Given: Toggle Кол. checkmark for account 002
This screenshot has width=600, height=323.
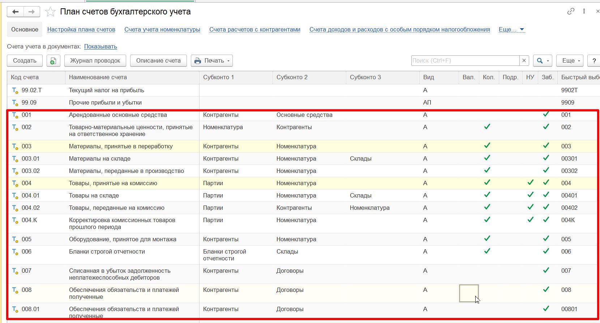Looking at the screenshot, I should tap(487, 127).
